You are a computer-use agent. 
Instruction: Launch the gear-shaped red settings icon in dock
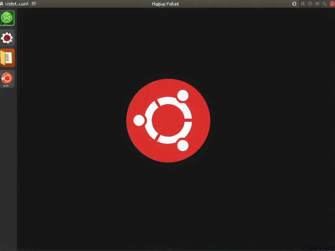[7, 38]
